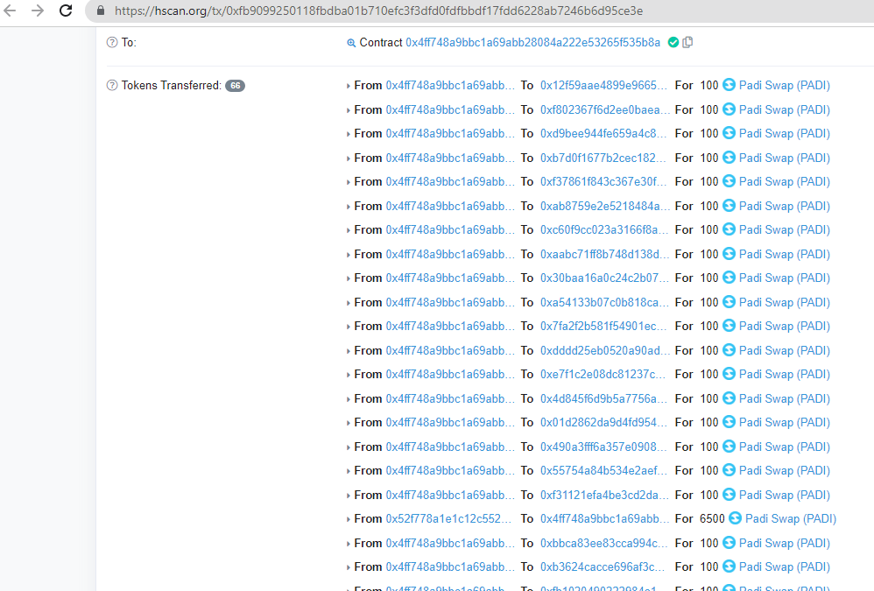Open recipient address 0xab8759e2e5218484a
The image size is (874, 591).
[605, 206]
